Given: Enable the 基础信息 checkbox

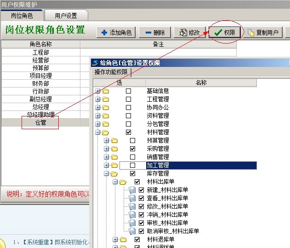Looking at the screenshot, I should click(x=129, y=91).
